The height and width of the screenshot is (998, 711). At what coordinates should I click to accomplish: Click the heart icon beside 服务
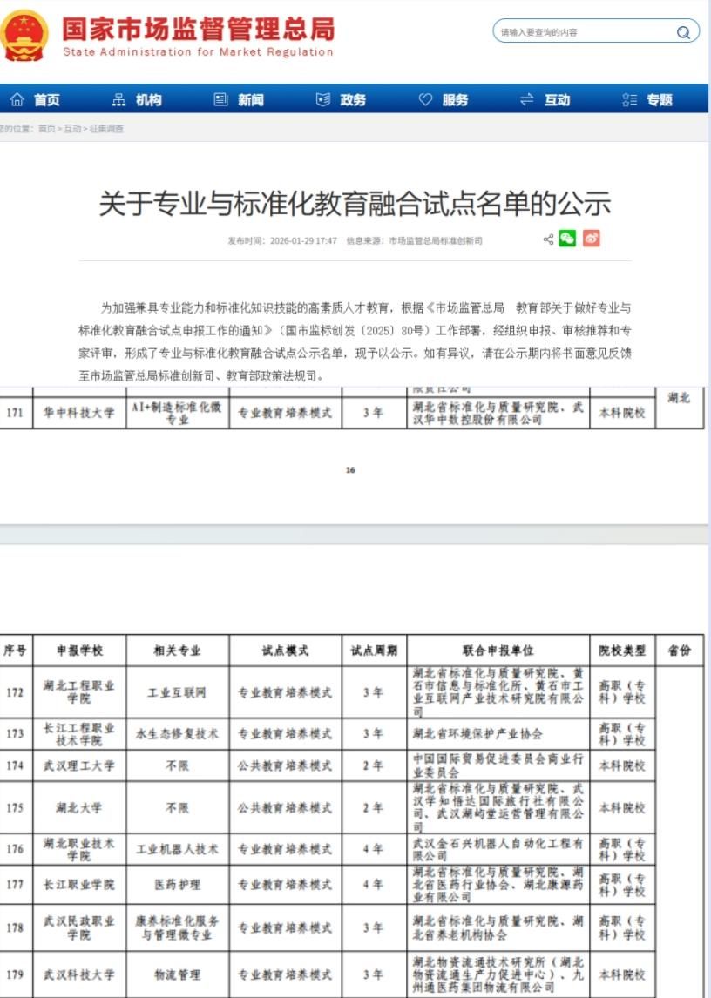click(x=425, y=100)
